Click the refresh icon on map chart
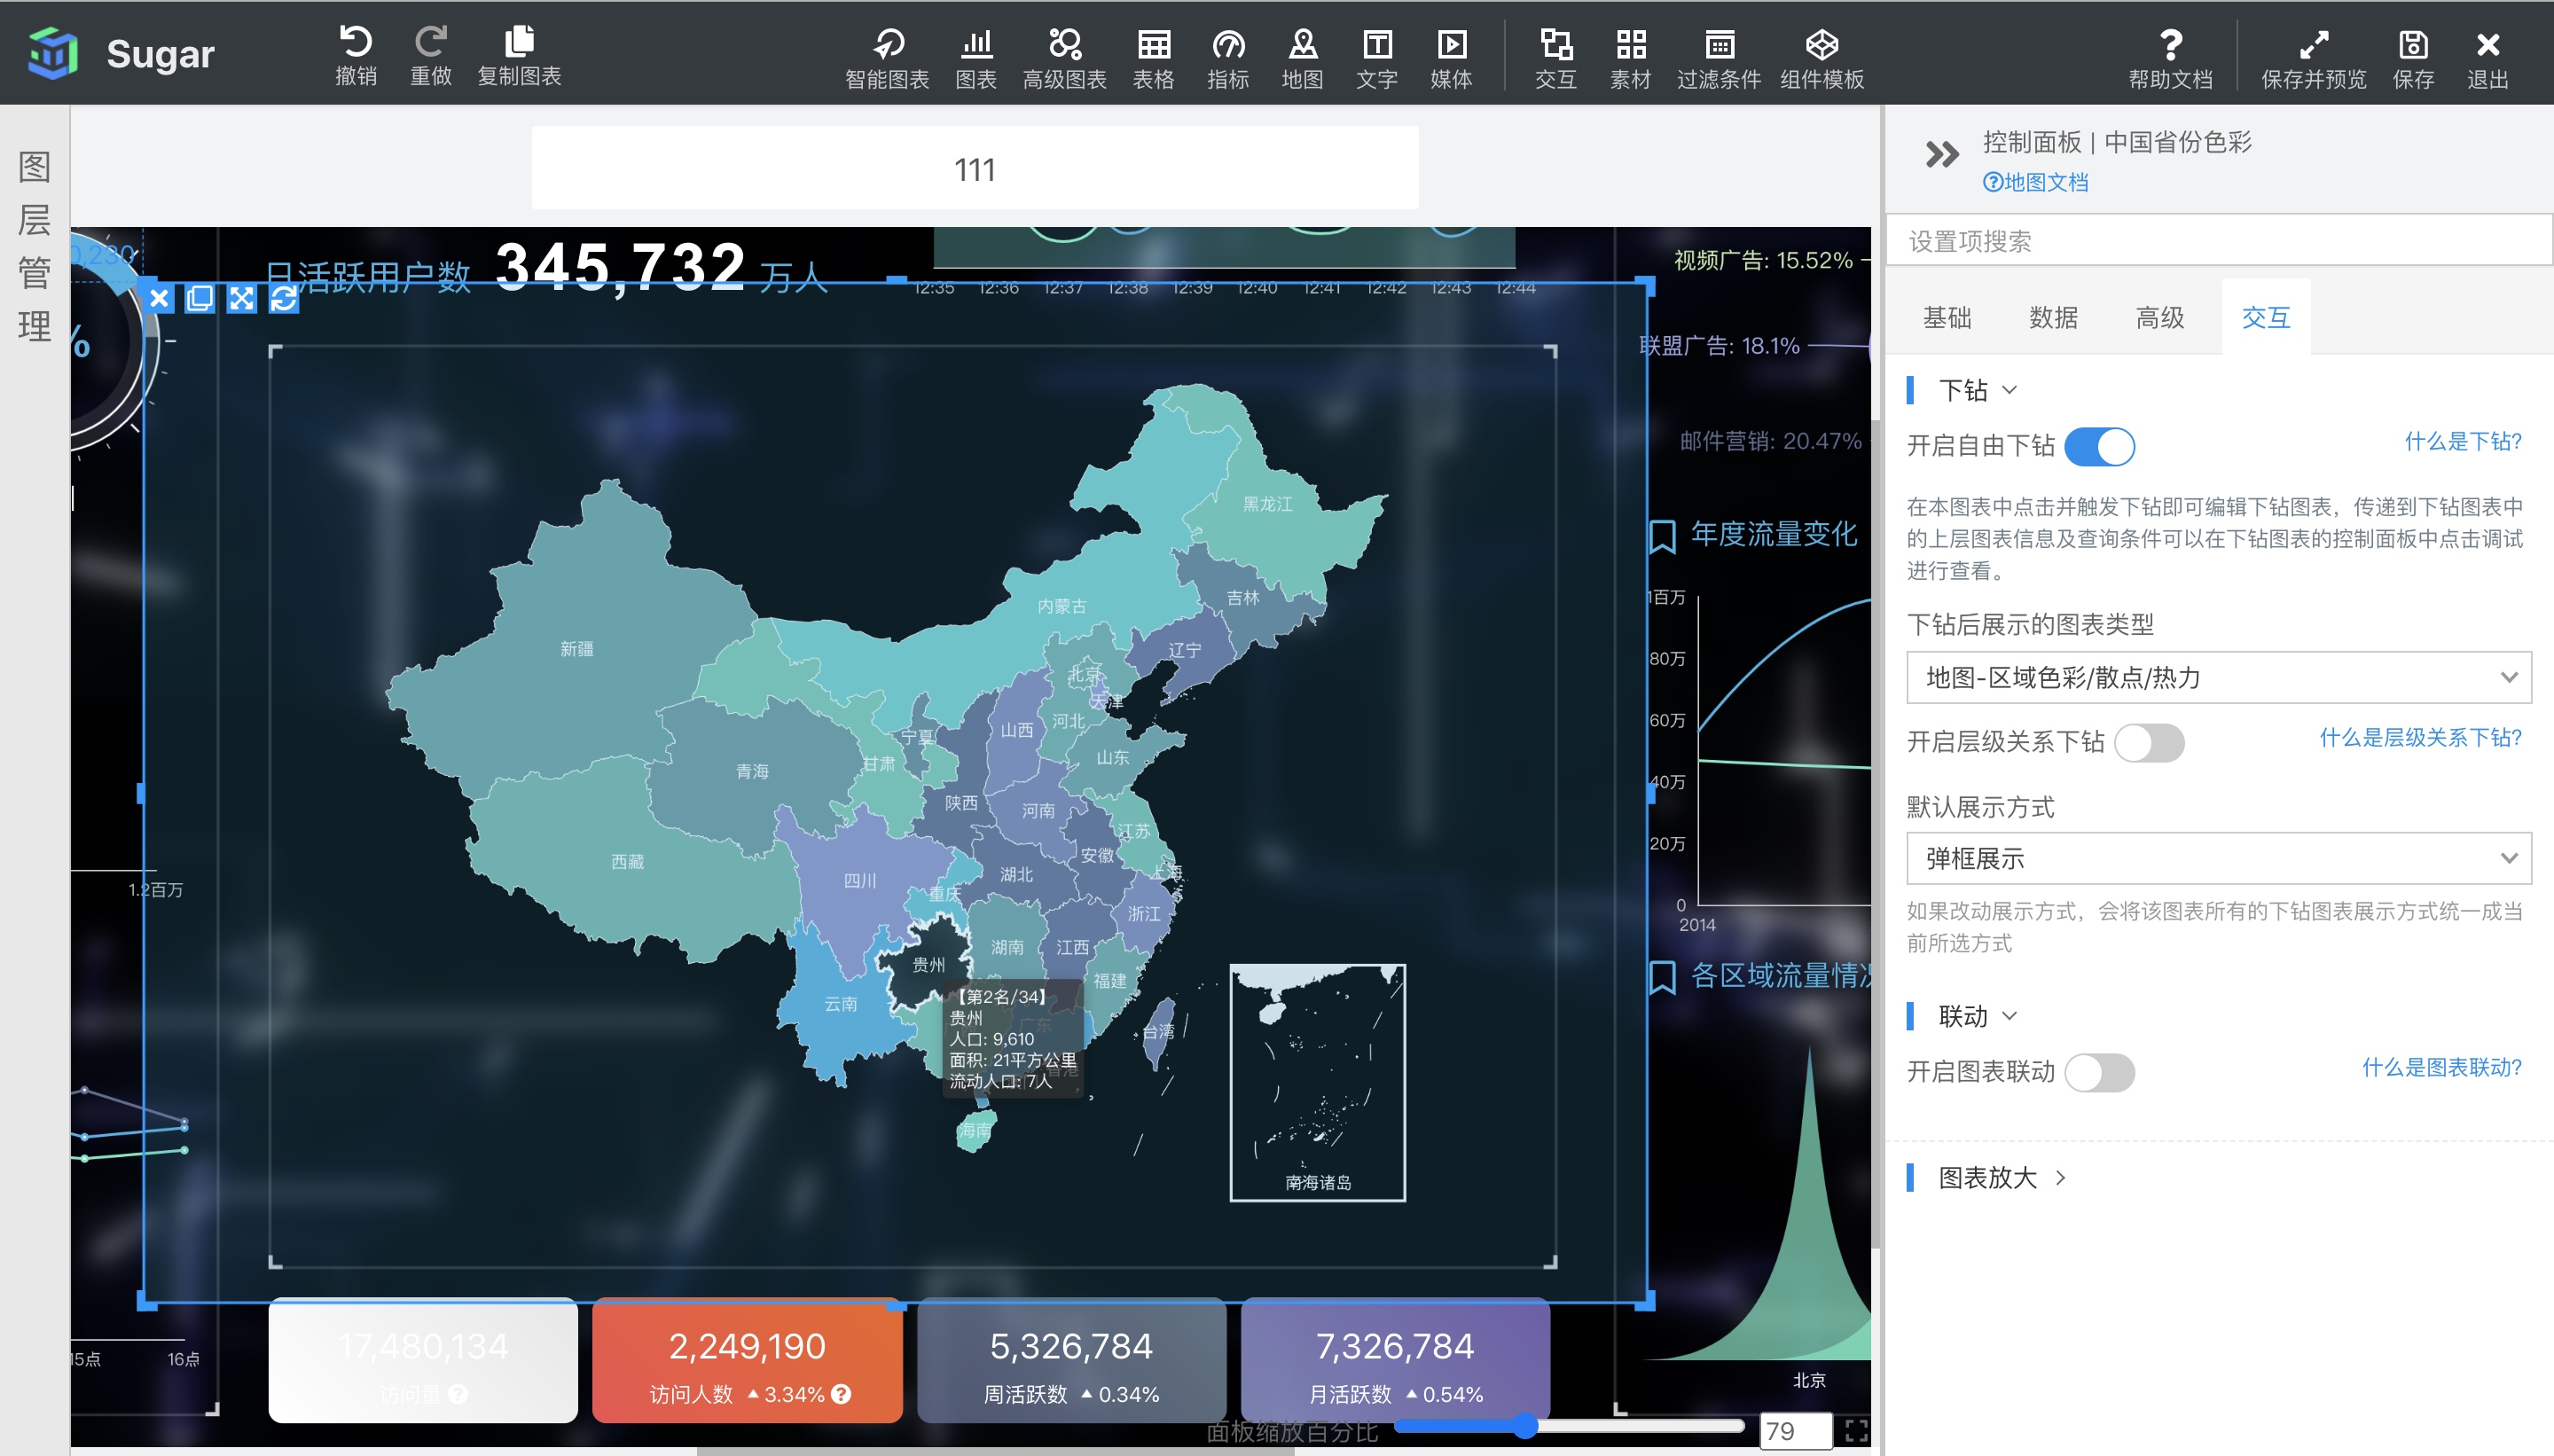This screenshot has width=2554, height=1456. point(284,298)
